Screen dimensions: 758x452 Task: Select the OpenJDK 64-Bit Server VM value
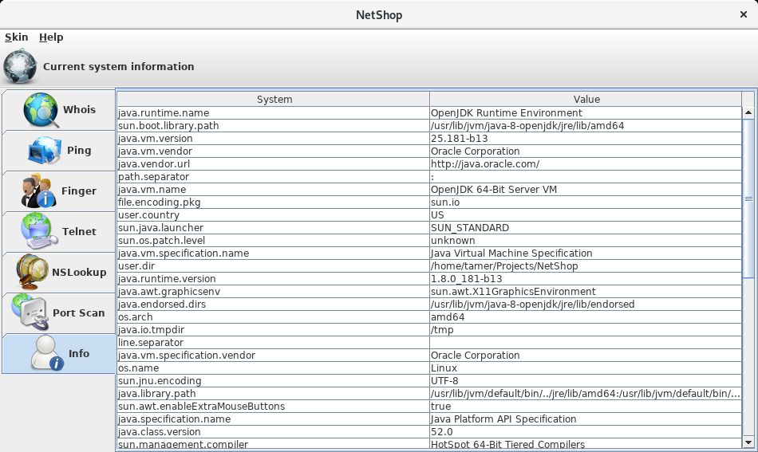coord(586,189)
